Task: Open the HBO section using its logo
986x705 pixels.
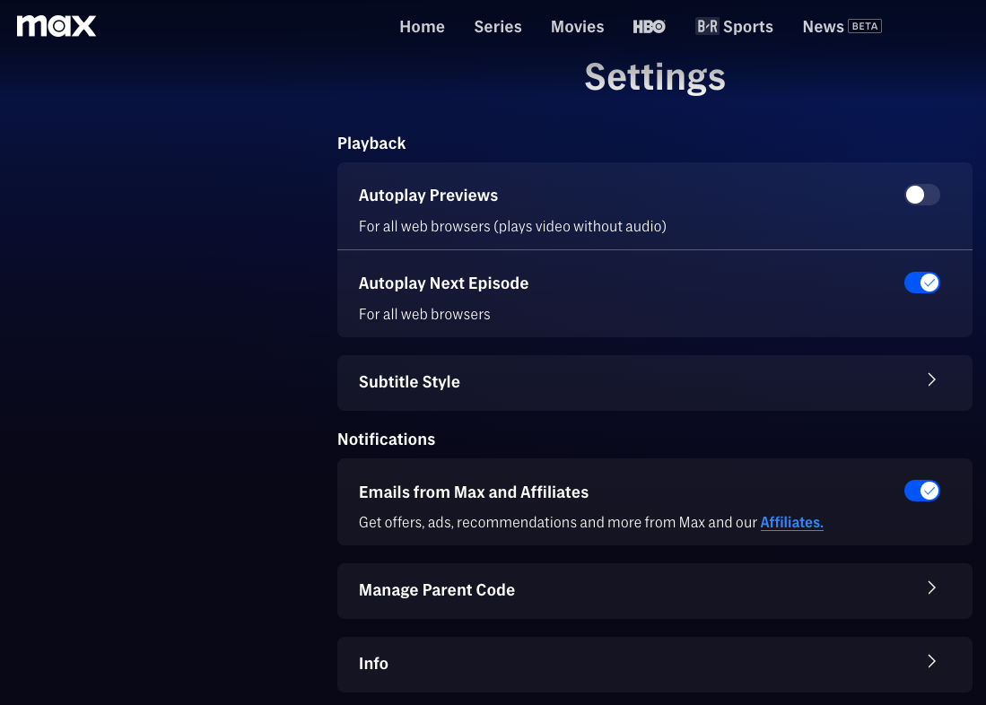Action: tap(649, 26)
